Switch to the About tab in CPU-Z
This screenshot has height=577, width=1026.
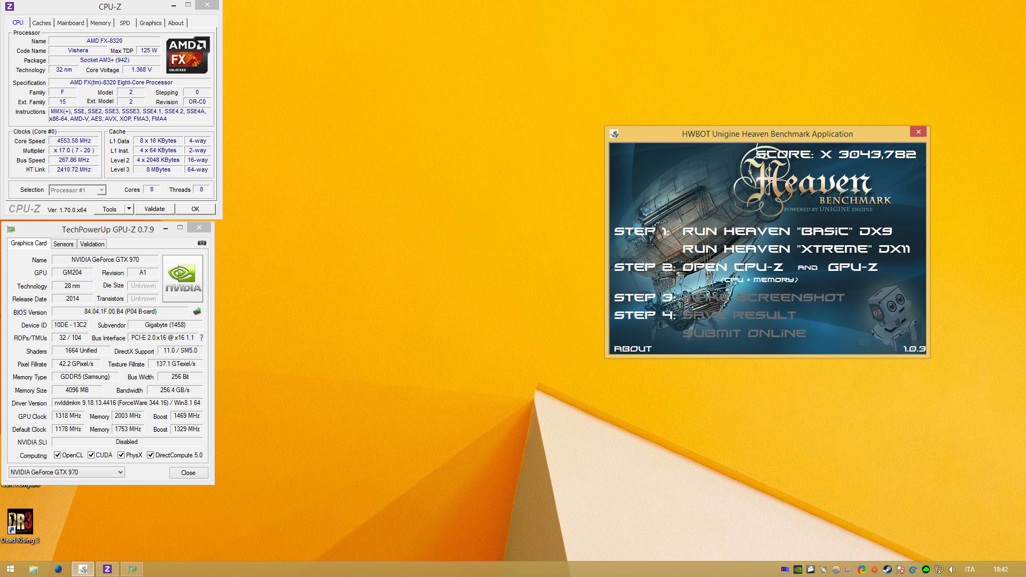point(176,23)
